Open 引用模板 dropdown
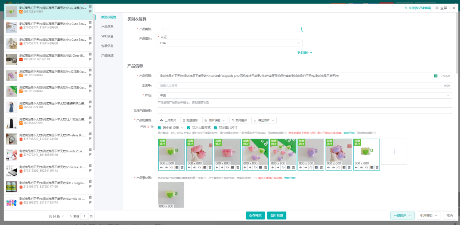The width and height of the screenshot is (460, 225). 429,216
